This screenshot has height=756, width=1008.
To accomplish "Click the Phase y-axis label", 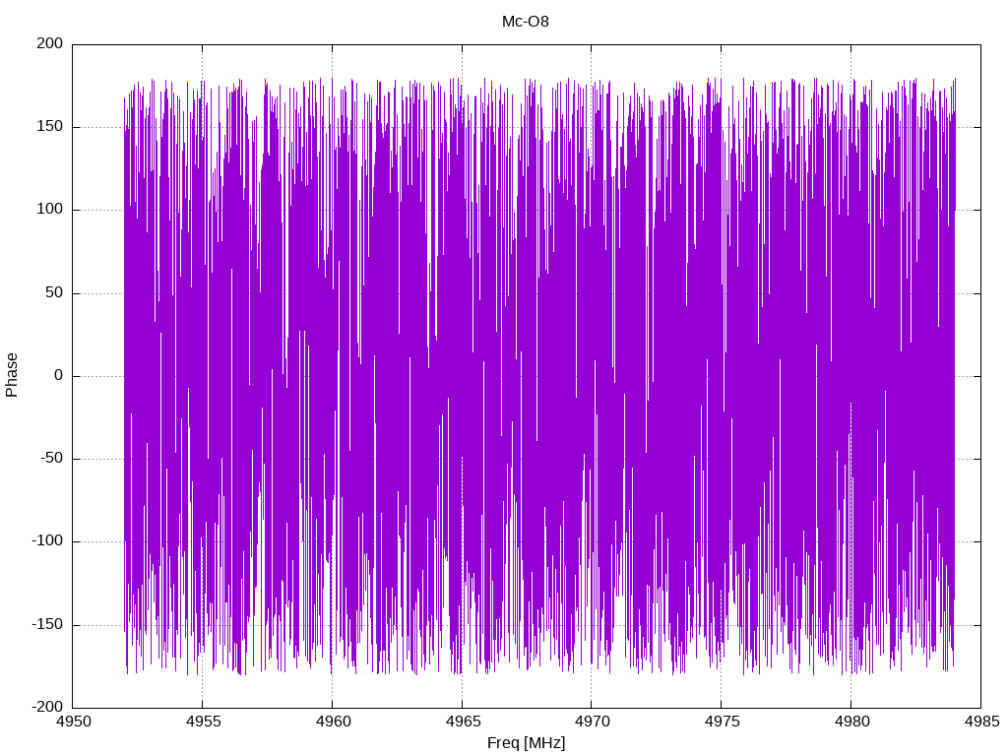I will point(12,375).
